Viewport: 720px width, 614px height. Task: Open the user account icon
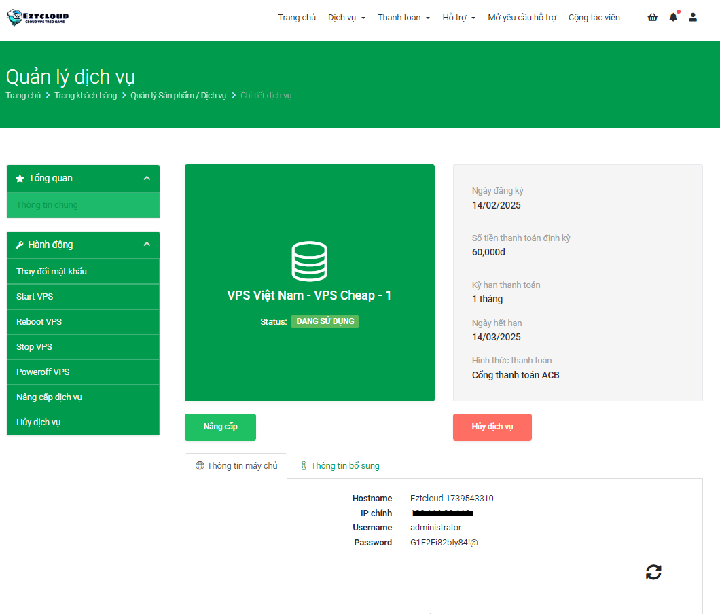pos(693,18)
